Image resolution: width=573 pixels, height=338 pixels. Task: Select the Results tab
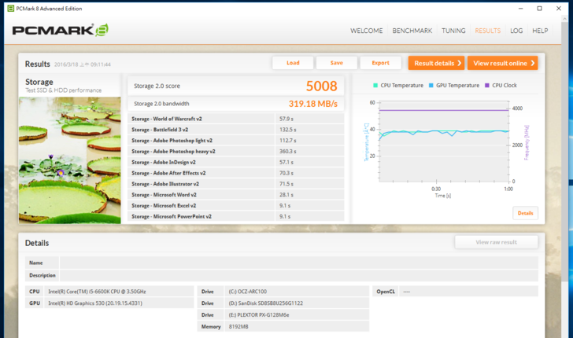[487, 31]
